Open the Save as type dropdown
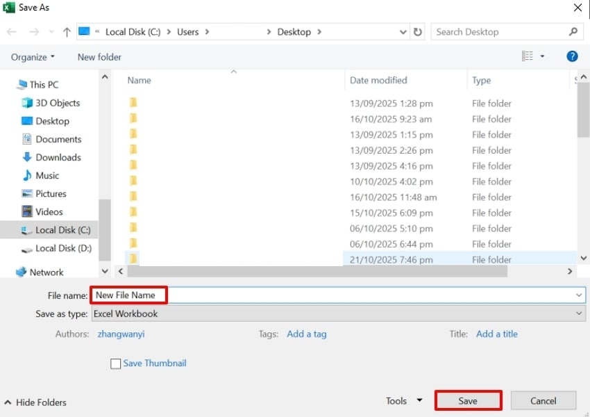 click(x=338, y=314)
